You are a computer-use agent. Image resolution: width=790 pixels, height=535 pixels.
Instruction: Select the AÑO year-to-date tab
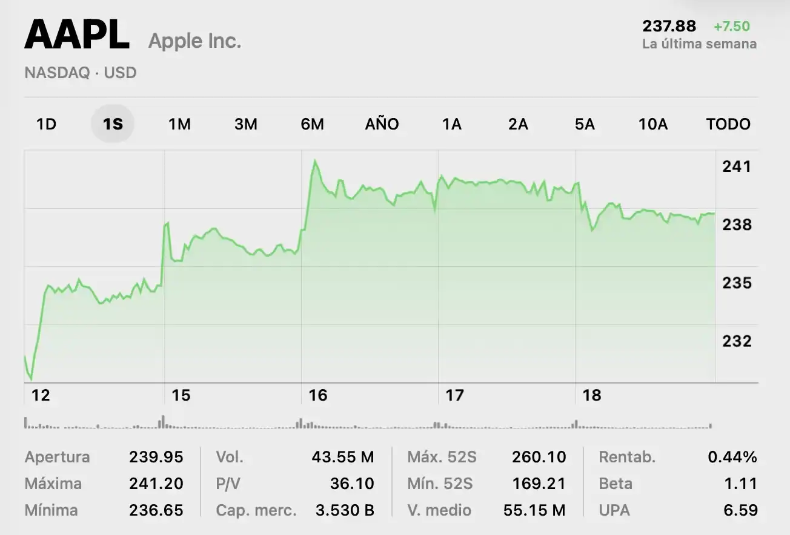(x=382, y=124)
